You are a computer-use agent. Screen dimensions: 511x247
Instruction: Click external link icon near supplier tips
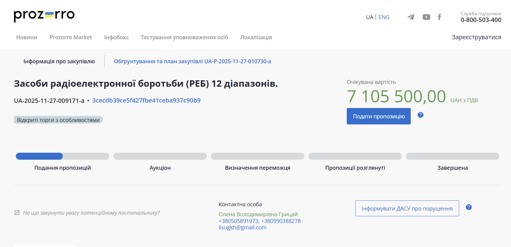(x=17, y=213)
